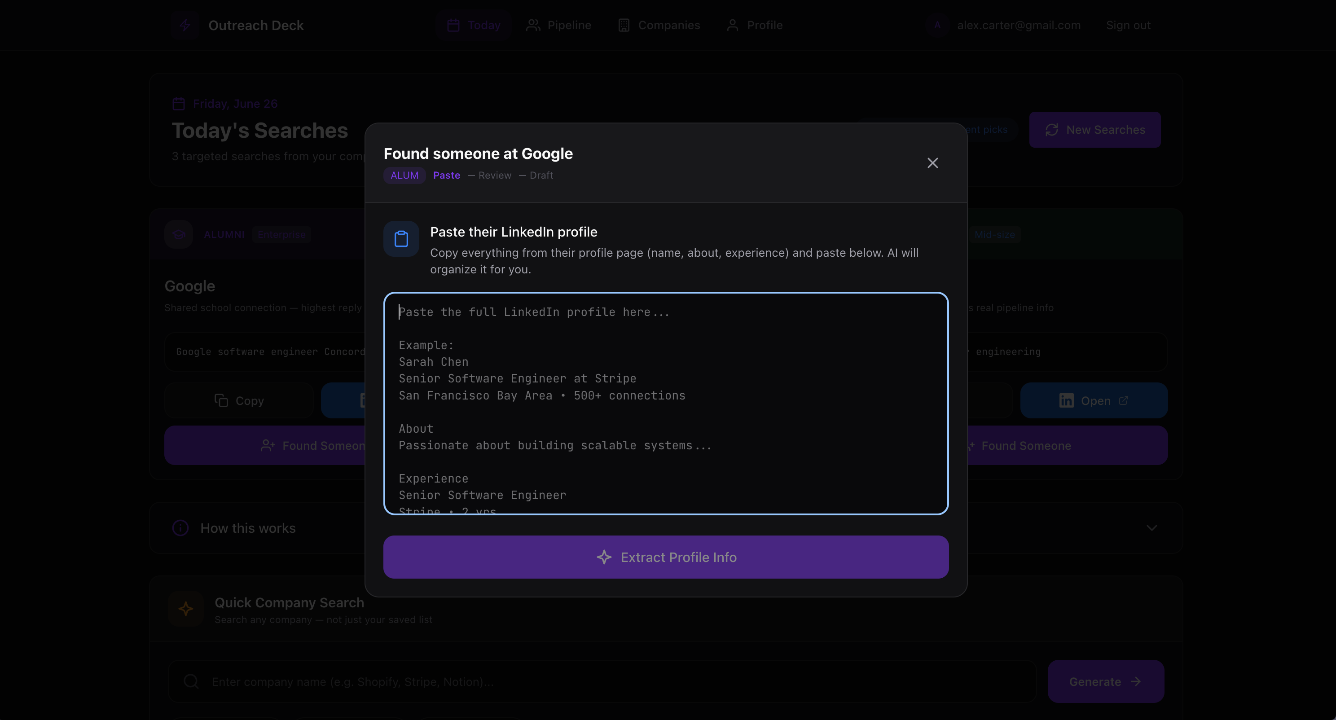This screenshot has height=720, width=1336.
Task: Click the ALUM badge in the dialog header
Action: [404, 176]
